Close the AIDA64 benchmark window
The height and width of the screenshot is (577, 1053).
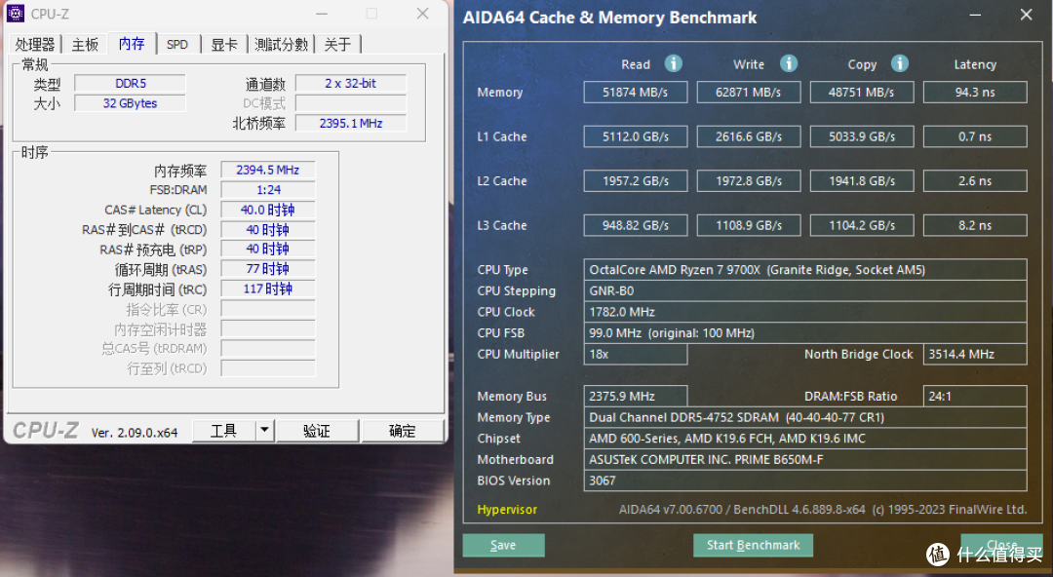point(1026,15)
